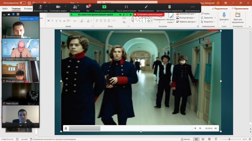Click the video playback progress bar
Viewport: 252px width, 141px height.
tap(130, 128)
